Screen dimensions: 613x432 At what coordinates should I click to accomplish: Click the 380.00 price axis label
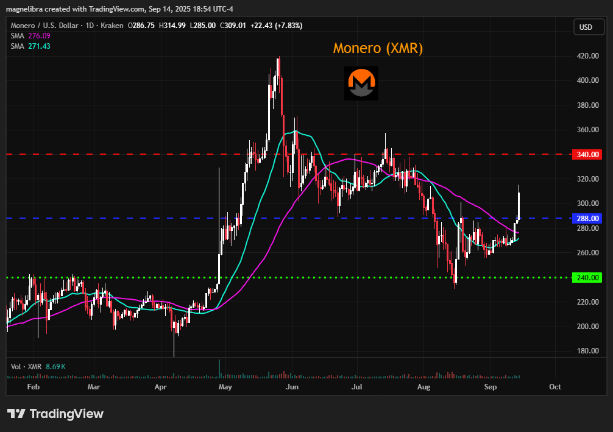point(588,105)
